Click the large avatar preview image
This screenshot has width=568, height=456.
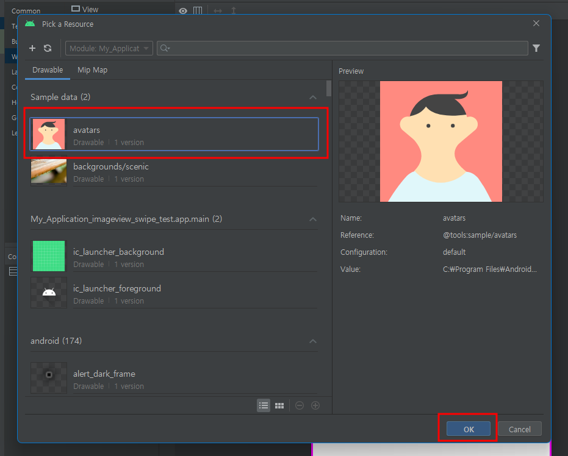(x=441, y=141)
